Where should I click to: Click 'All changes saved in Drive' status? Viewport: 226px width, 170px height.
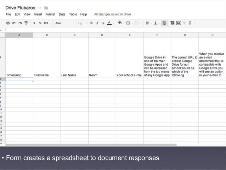(x=113, y=14)
